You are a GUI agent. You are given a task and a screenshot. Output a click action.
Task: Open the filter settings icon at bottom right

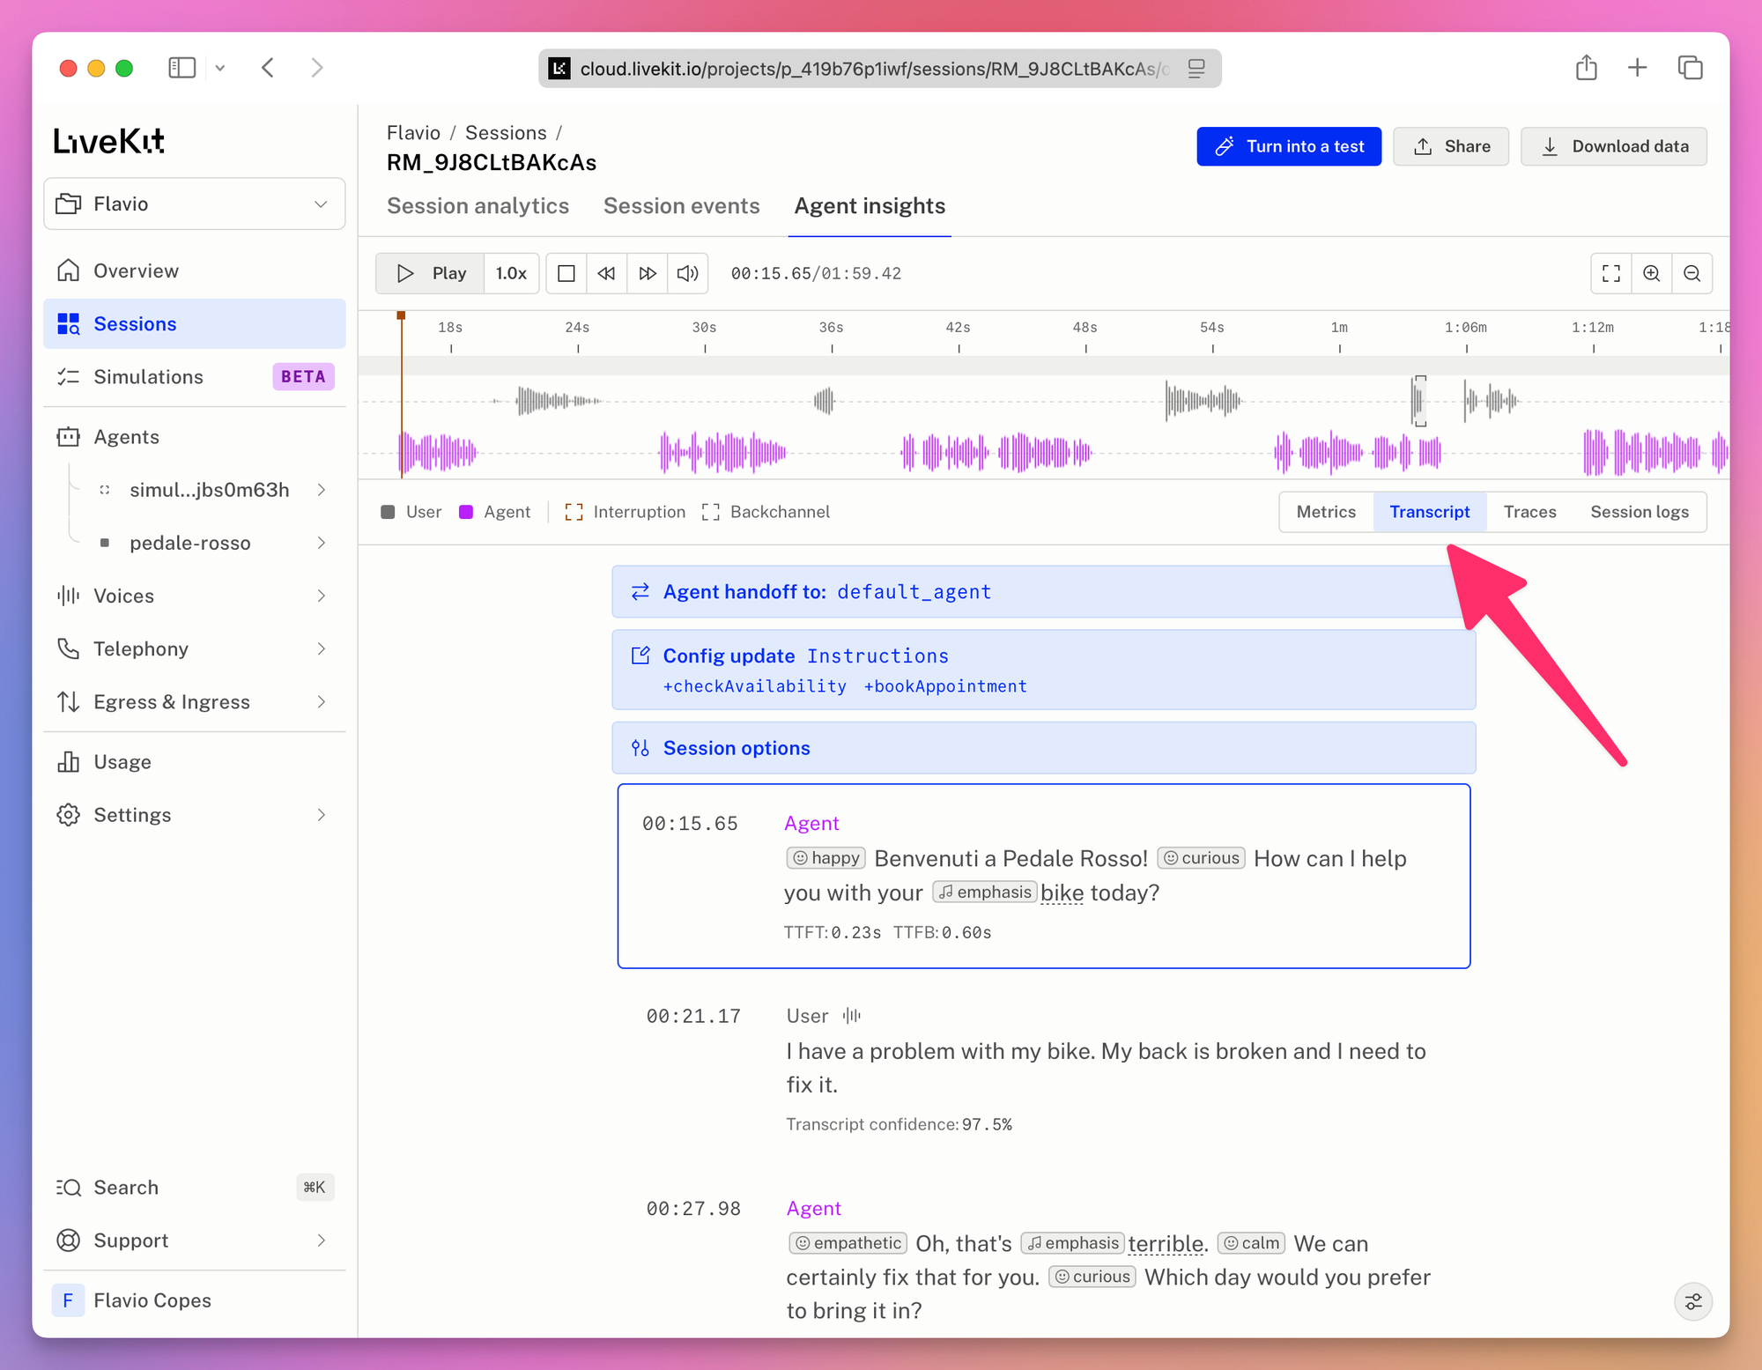[x=1693, y=1301]
